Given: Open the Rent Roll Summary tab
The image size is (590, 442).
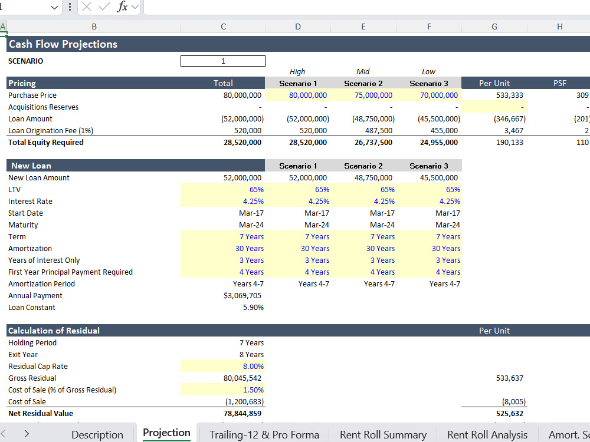Looking at the screenshot, I should pos(383,434).
